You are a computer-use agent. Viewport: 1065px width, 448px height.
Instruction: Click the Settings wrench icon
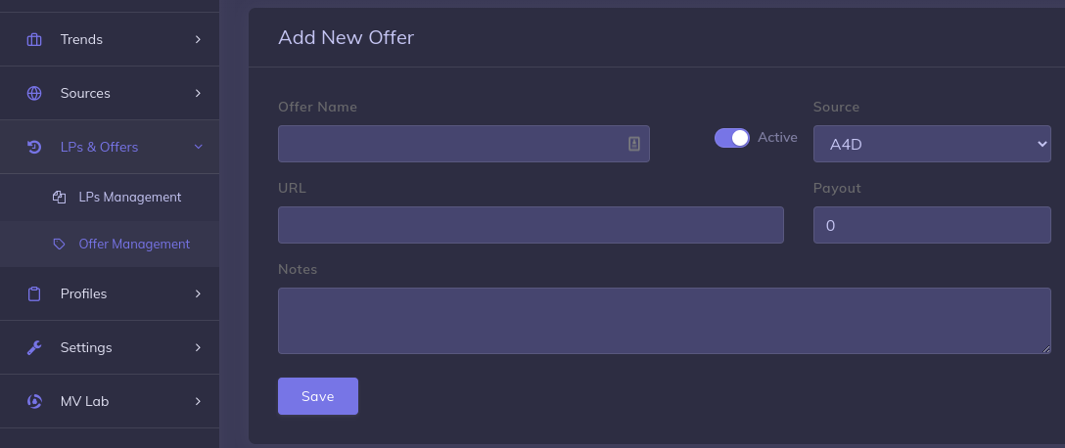click(34, 348)
